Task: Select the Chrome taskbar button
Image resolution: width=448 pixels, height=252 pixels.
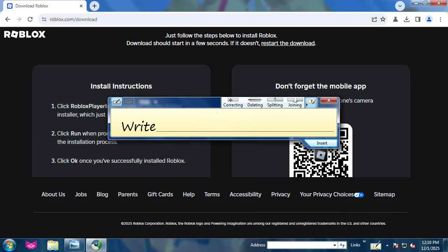Action: [96, 245]
